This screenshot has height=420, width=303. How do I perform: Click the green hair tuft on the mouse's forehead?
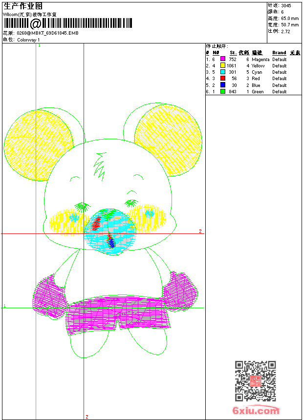100,166
